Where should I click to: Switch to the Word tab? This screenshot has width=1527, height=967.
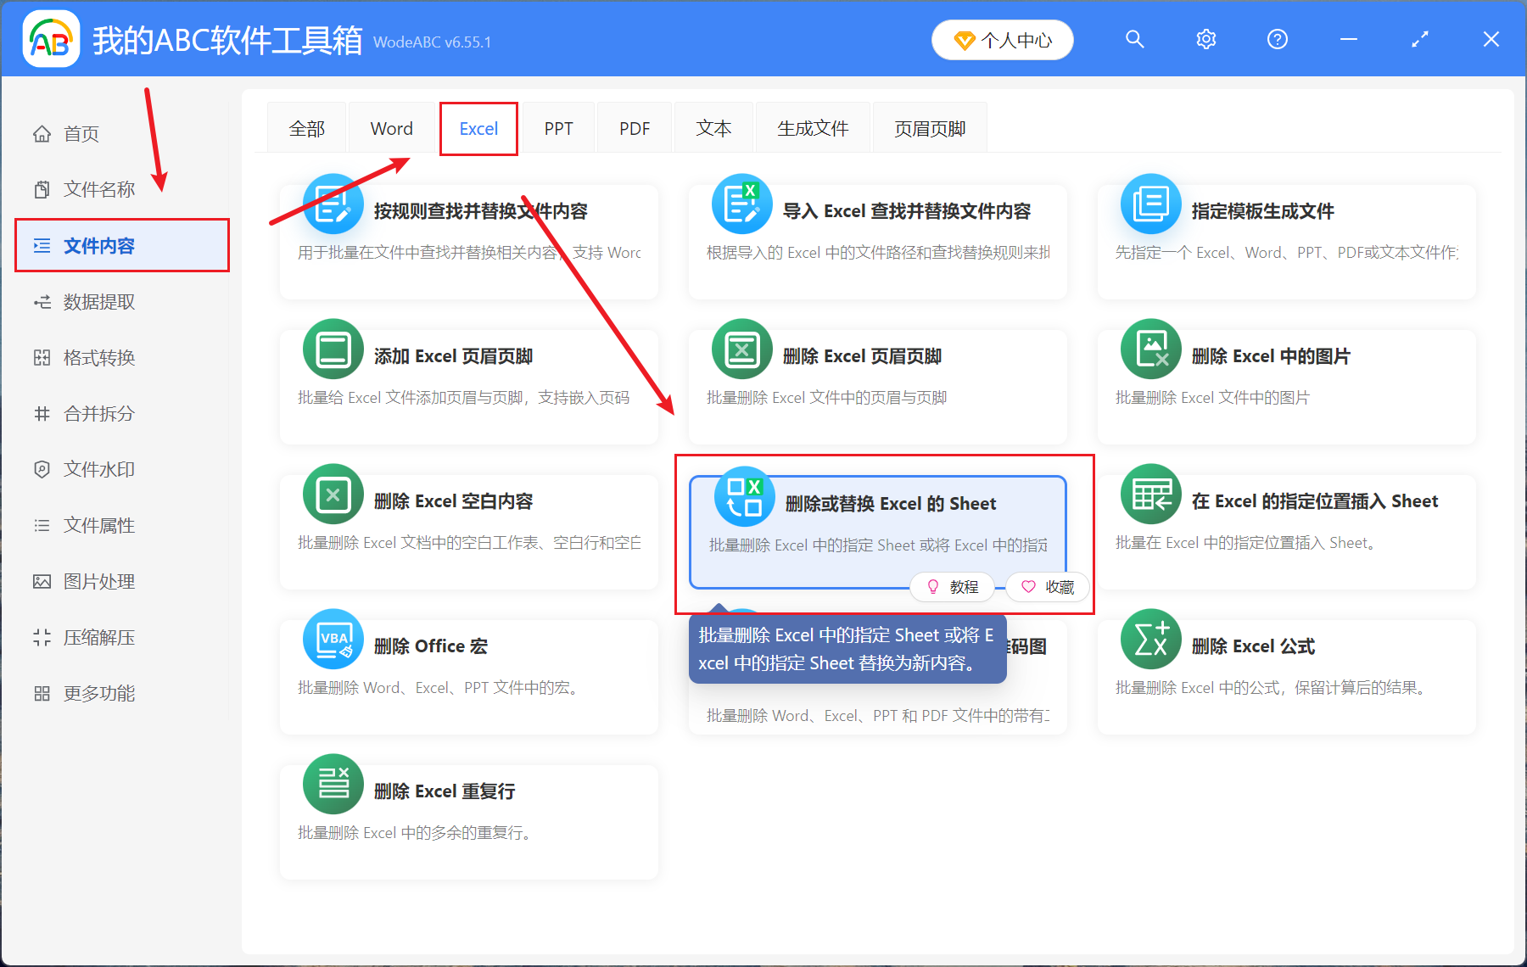coord(391,129)
